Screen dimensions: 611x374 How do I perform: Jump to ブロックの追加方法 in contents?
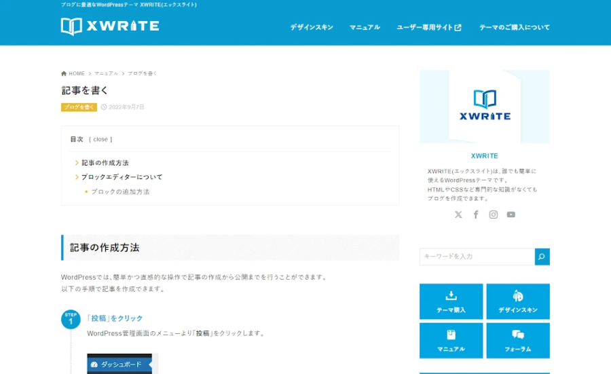coord(120,191)
